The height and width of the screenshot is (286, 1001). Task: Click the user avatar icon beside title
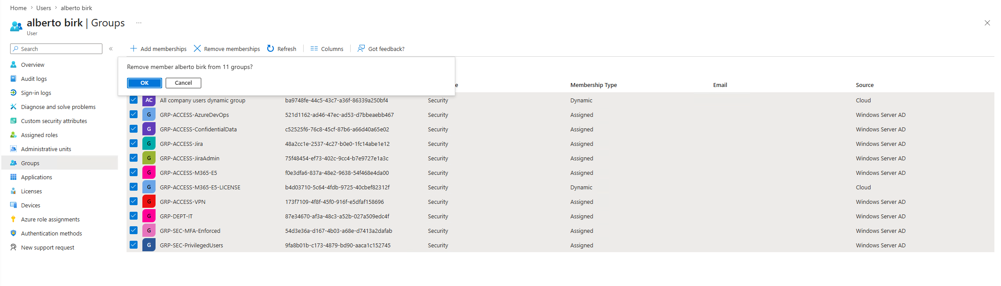pyautogui.click(x=16, y=26)
